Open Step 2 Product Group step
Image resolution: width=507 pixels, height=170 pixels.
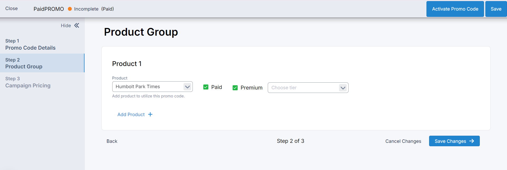coord(24,63)
